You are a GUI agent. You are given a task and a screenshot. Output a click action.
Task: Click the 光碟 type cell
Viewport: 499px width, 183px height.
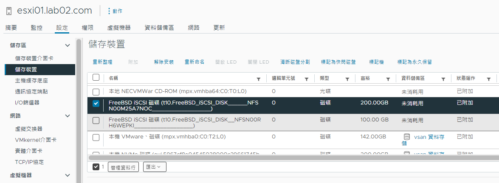coord(325,91)
